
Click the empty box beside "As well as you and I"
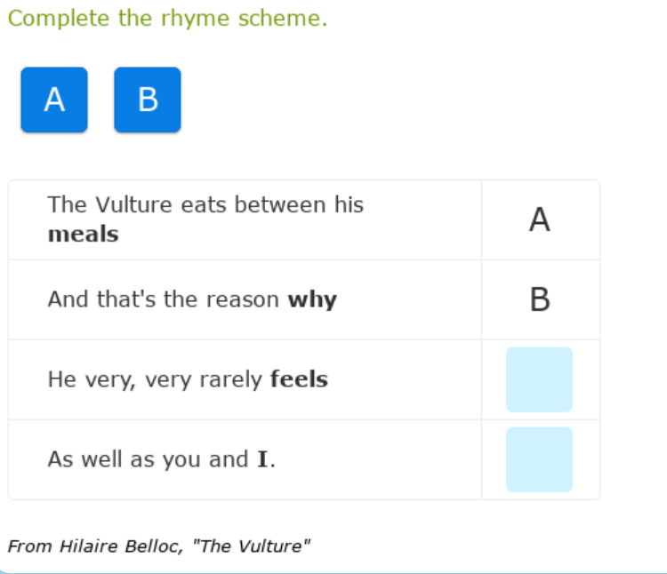539,459
